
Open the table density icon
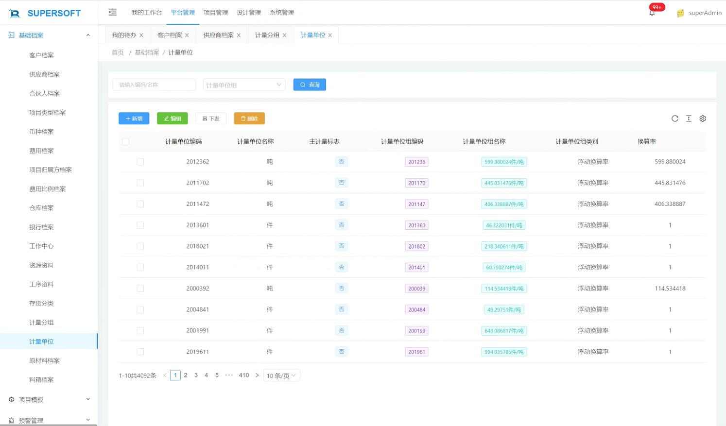click(689, 119)
